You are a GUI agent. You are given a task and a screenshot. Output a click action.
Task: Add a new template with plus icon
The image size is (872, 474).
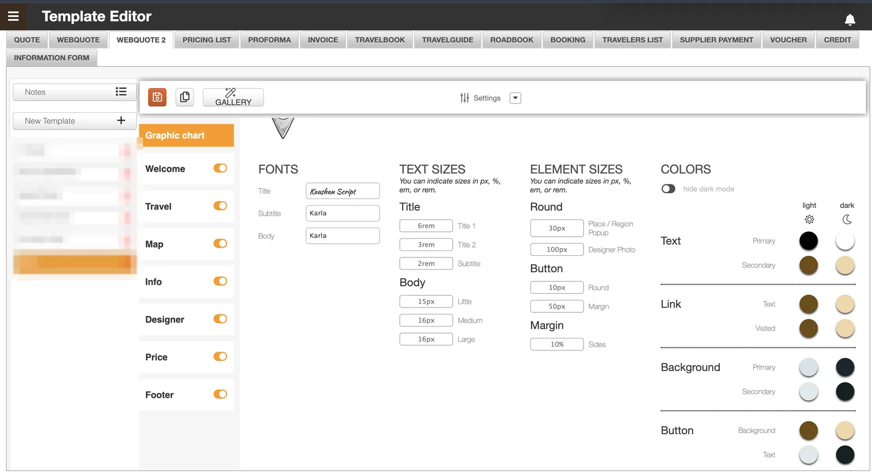click(121, 120)
